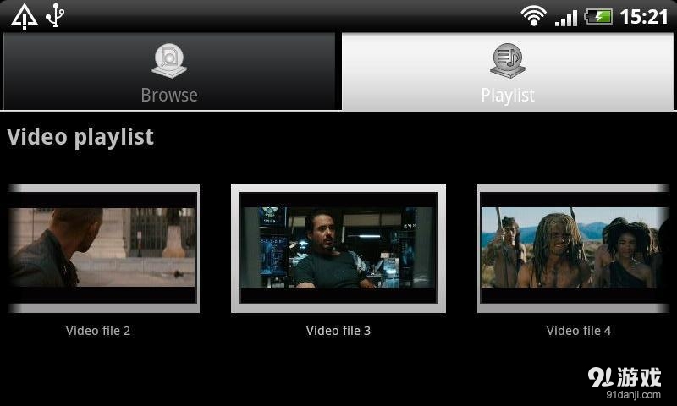Tap the 15:21 clock in status bar
Screen dimensions: 677x406
(x=644, y=17)
